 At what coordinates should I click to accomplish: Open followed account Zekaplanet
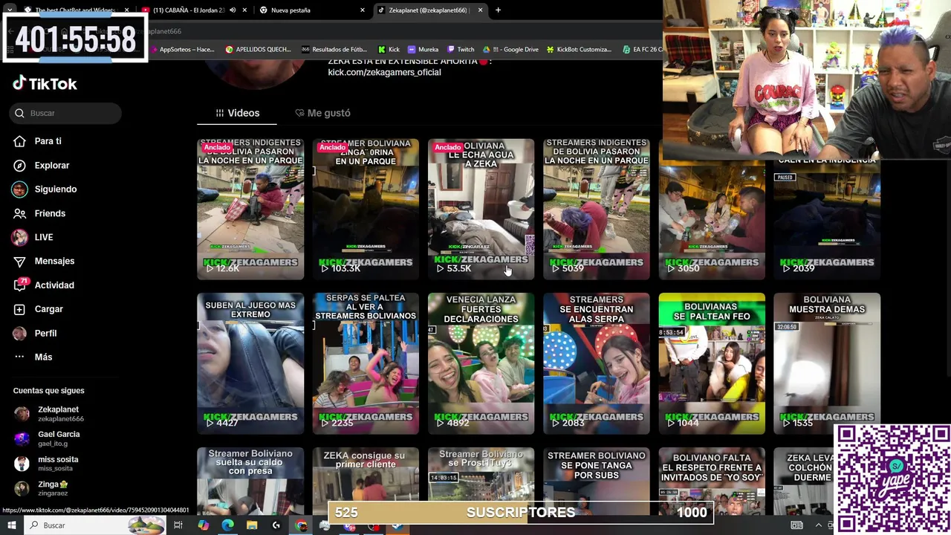pyautogui.click(x=58, y=414)
